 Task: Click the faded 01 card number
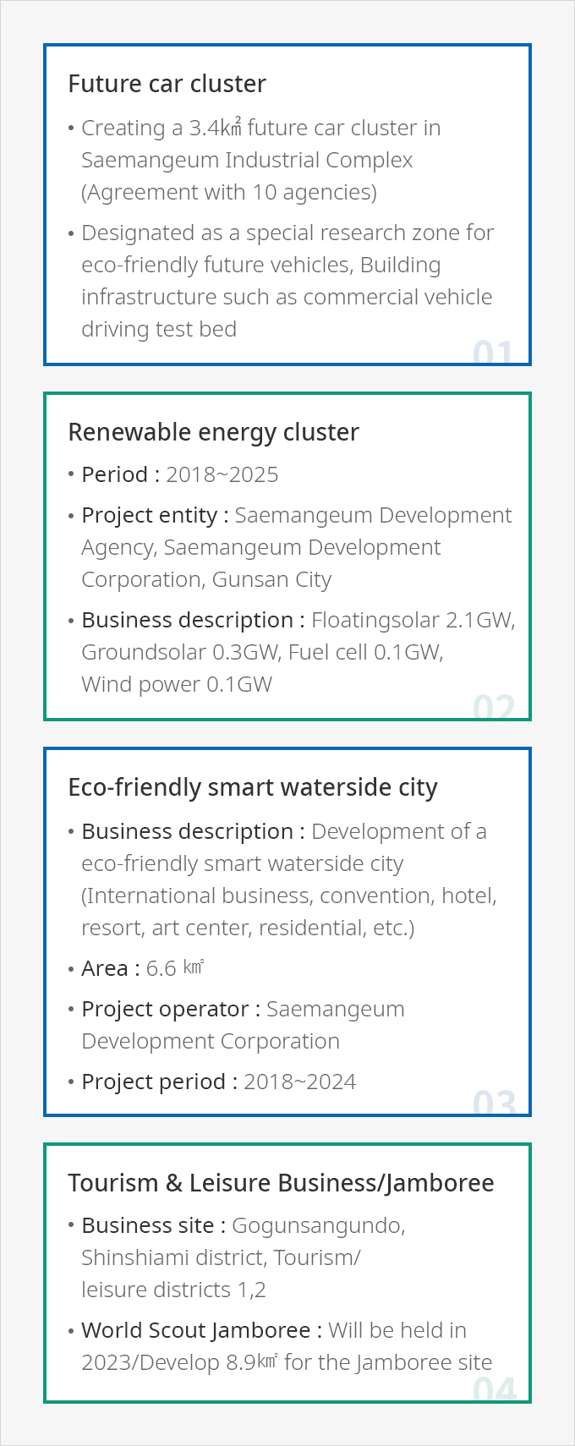click(493, 351)
